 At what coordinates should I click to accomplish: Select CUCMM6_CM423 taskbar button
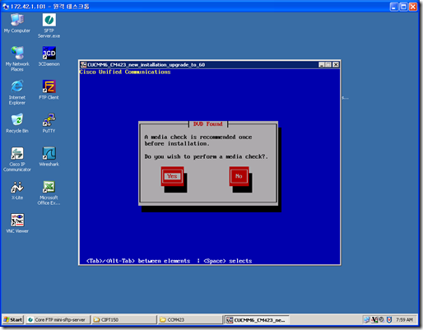tap(257, 320)
